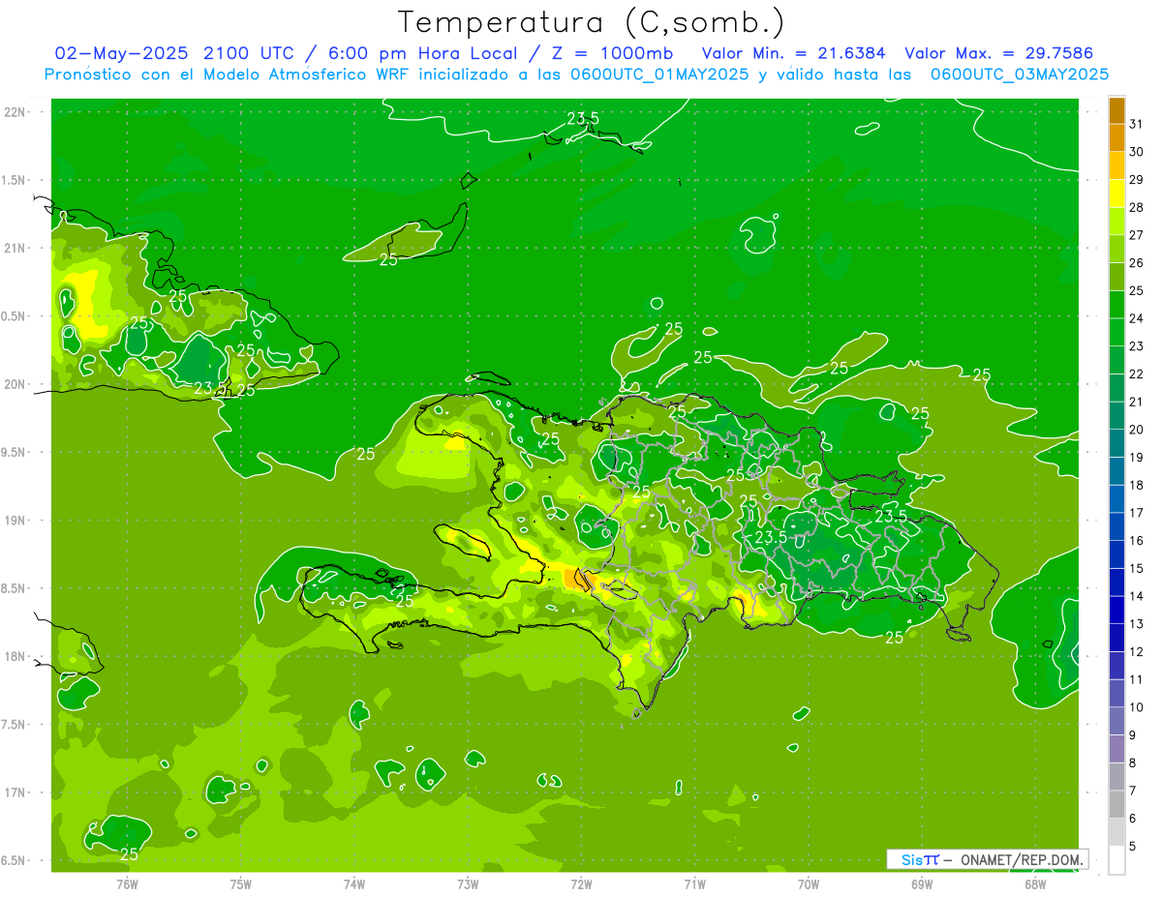The height and width of the screenshot is (897, 1162).
Task: Click the green color bar segment between 23 and 24
Action: (1116, 332)
